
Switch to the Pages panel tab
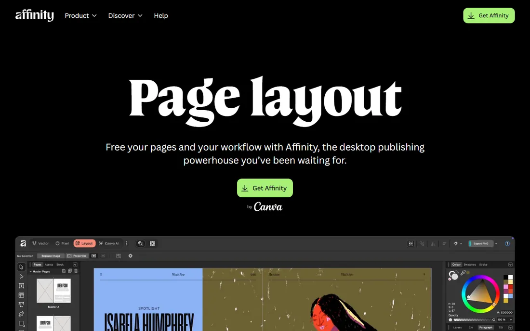pyautogui.click(x=38, y=265)
